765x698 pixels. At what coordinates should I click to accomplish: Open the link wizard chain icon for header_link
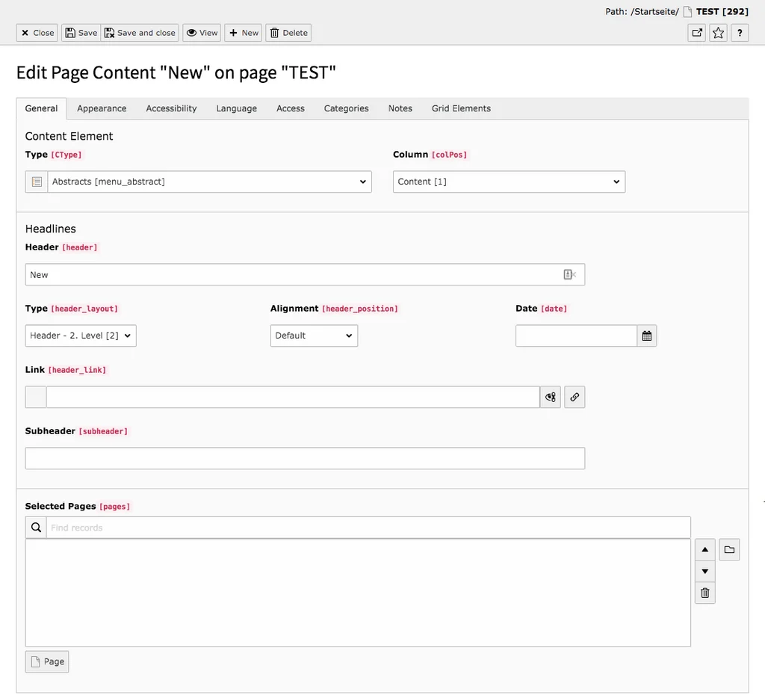[x=574, y=397]
